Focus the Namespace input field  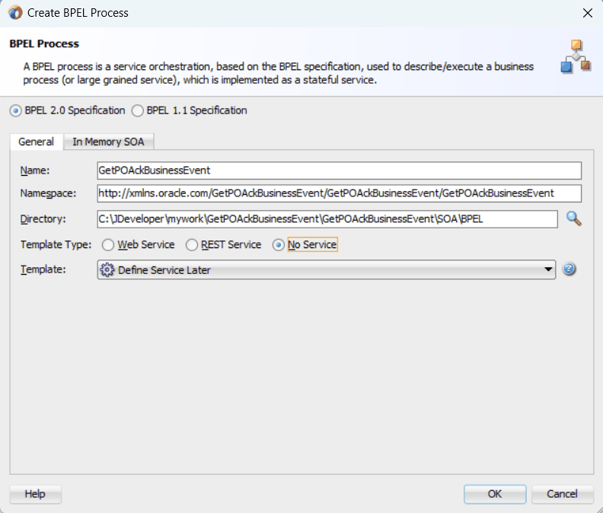[340, 193]
